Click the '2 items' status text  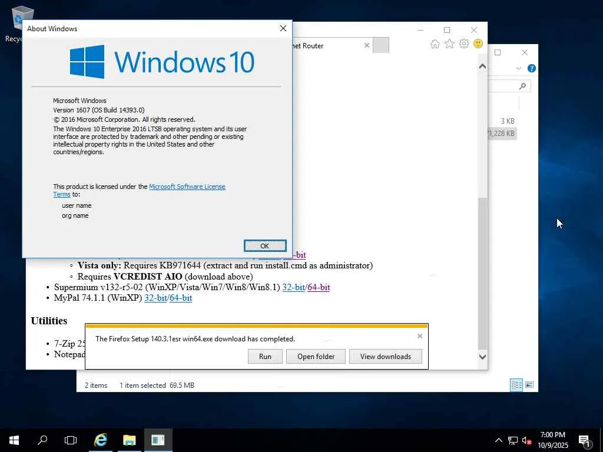coord(96,385)
